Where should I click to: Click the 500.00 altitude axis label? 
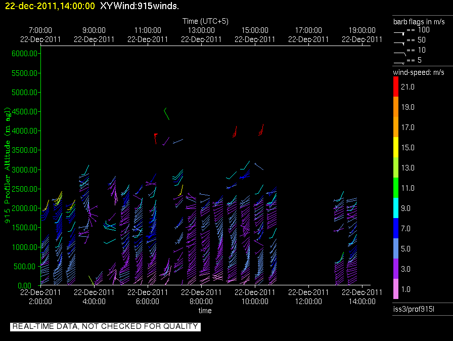[26, 266]
